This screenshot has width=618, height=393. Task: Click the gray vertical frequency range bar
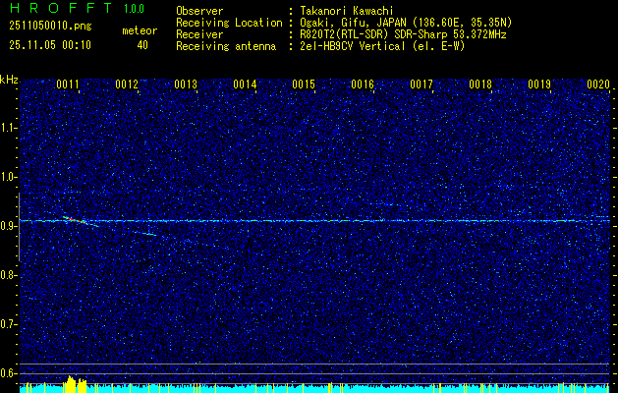19,227
